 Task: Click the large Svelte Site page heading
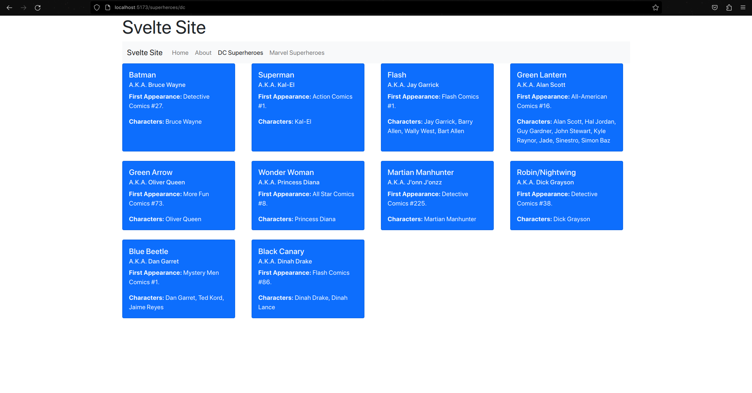tap(164, 27)
